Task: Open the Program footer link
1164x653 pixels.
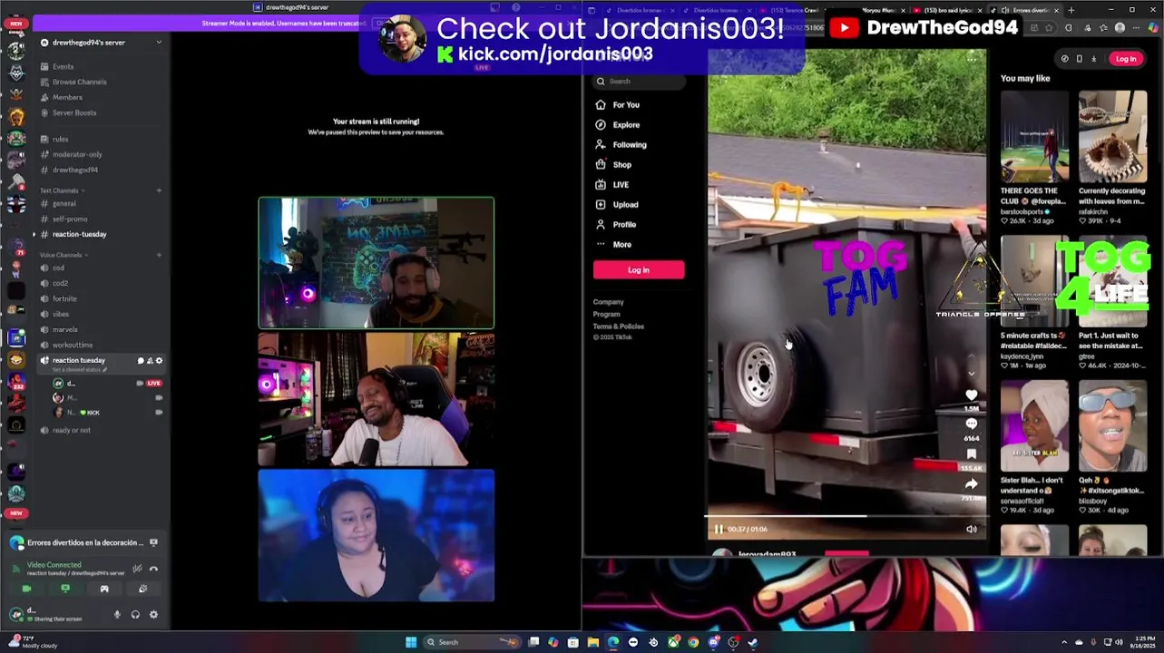Action: point(607,314)
